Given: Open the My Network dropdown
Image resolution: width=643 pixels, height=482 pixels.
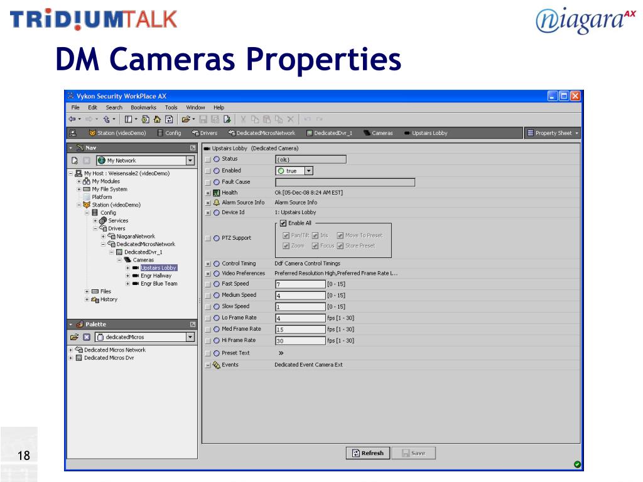Looking at the screenshot, I should 190,161.
